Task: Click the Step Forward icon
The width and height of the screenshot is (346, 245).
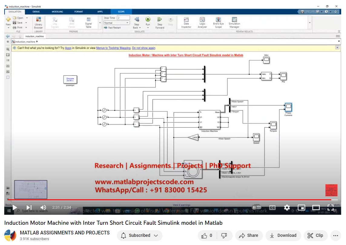Action: coord(160,20)
